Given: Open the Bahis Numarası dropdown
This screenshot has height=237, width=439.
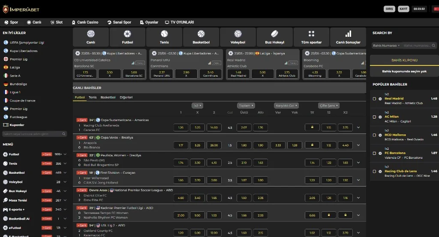Looking at the screenshot, I should coord(386,45).
